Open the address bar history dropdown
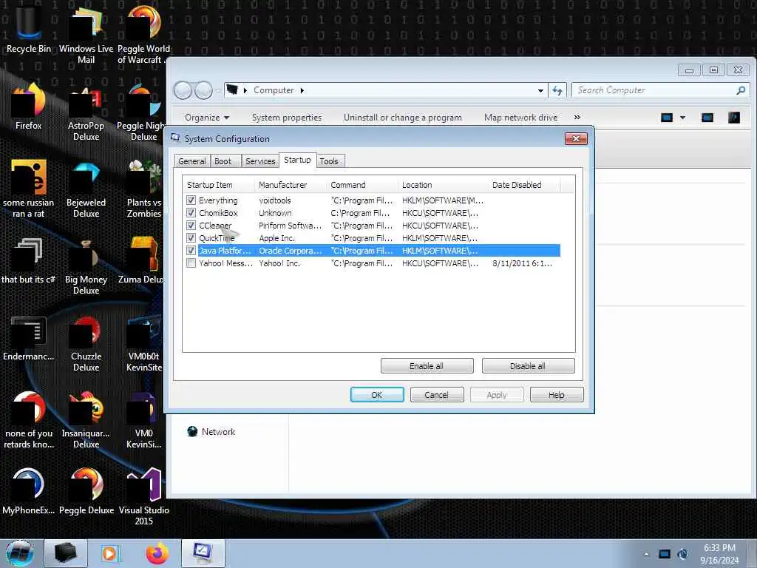 [540, 90]
